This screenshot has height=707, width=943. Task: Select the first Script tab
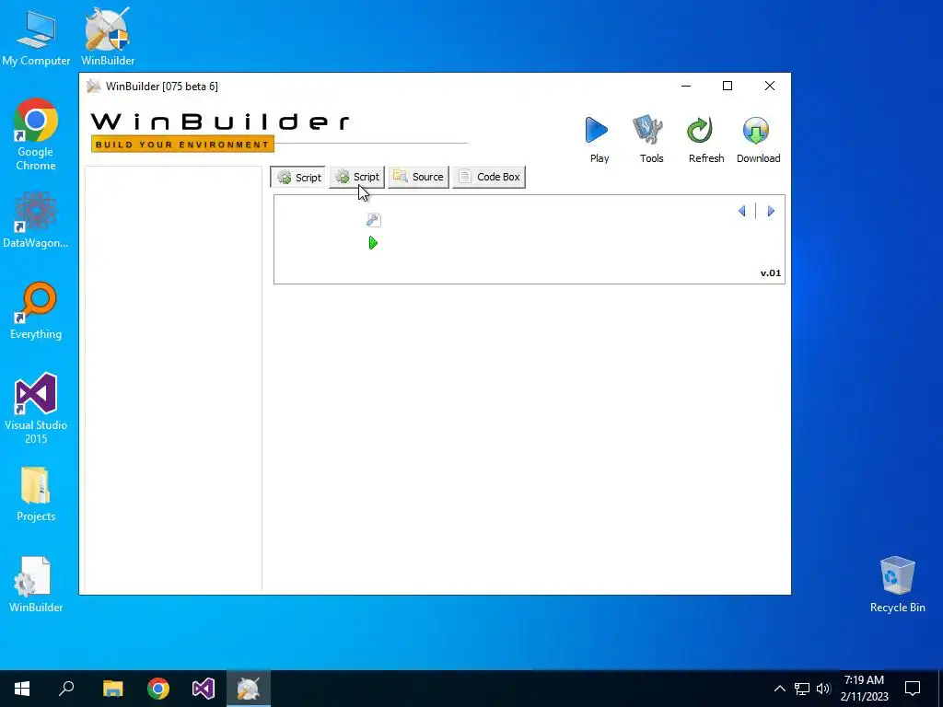[x=297, y=178]
